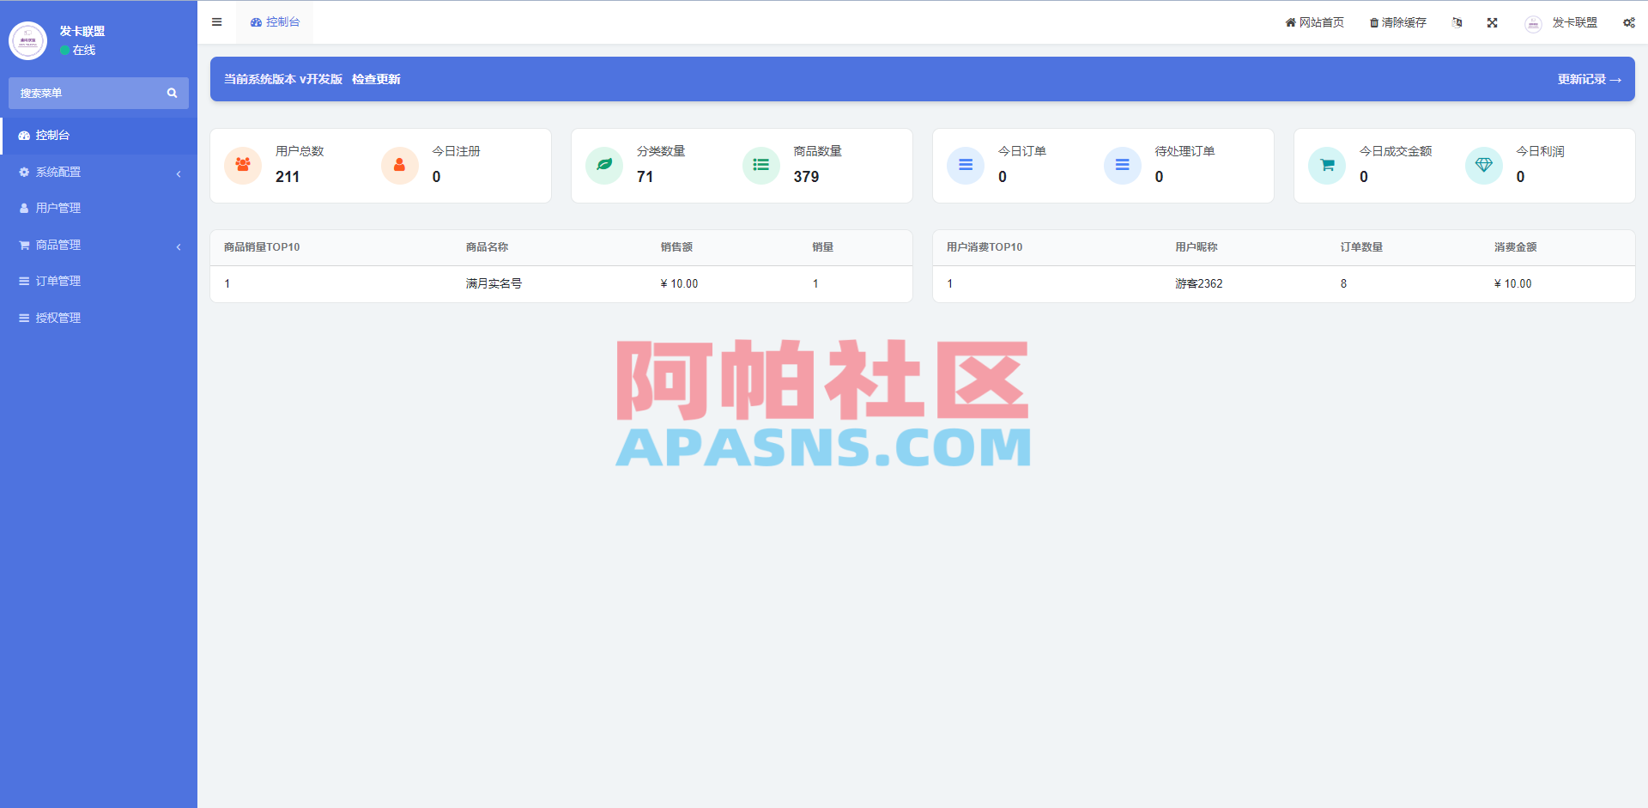The width and height of the screenshot is (1648, 808).
Task: Click the clear cache trash icon
Action: tap(1374, 22)
